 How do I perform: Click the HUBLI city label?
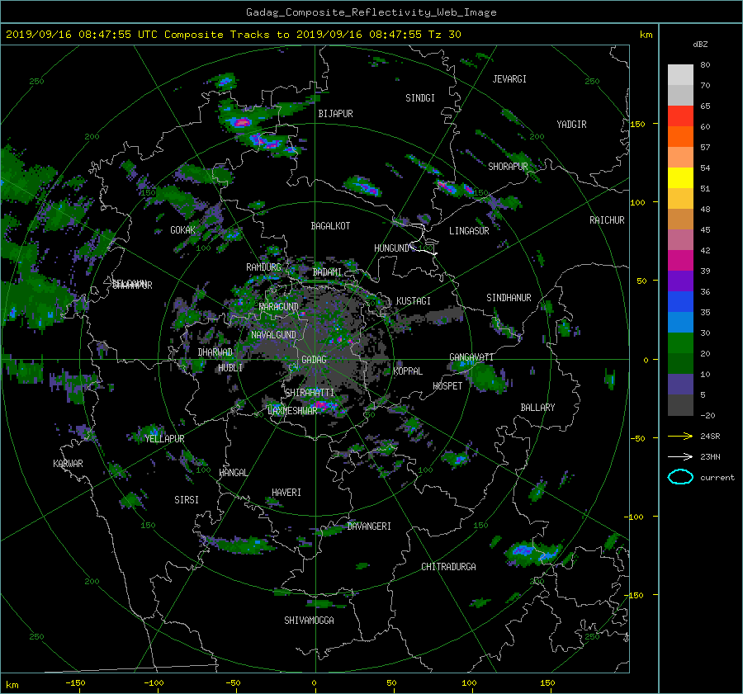230,368
